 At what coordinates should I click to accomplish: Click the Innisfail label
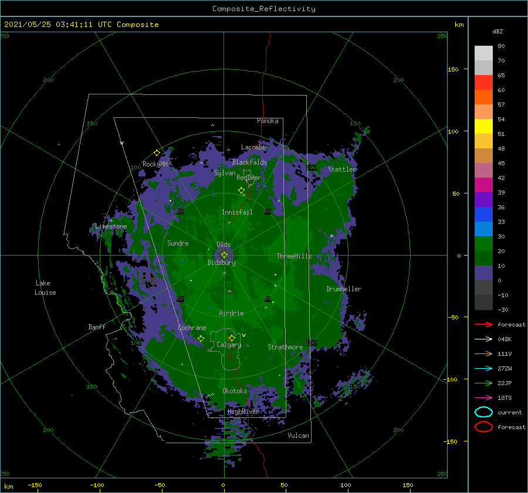point(237,212)
